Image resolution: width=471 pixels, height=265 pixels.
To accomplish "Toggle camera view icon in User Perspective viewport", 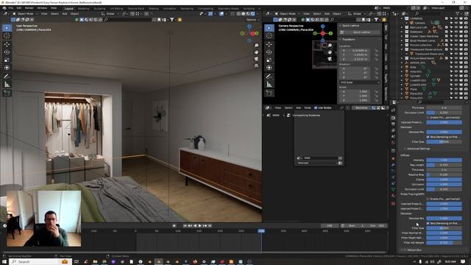I will pyautogui.click(x=256, y=59).
